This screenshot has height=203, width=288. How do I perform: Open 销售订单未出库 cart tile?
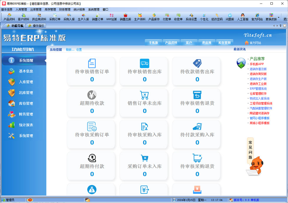click(x=145, y=102)
